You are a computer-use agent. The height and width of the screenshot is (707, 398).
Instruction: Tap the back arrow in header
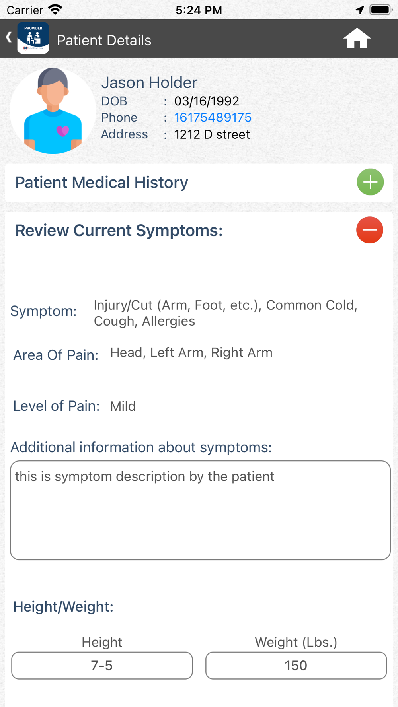tap(9, 38)
